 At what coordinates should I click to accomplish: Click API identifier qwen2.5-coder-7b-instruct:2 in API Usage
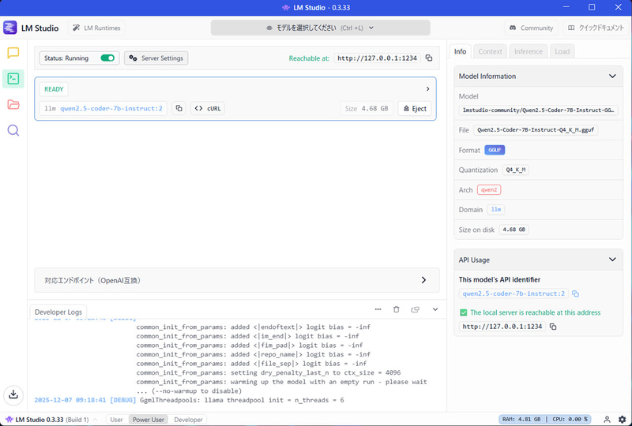513,294
